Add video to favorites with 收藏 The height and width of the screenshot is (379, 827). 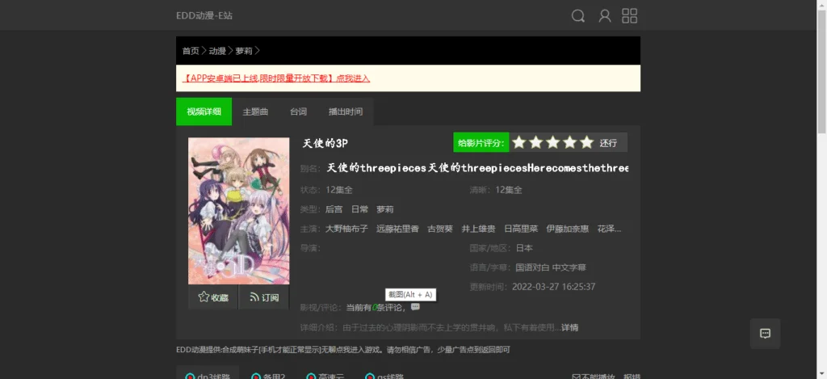[x=213, y=297]
